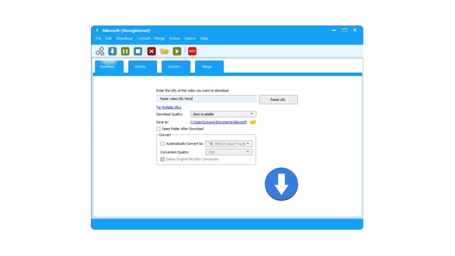Check Automatically Convert to
The width and height of the screenshot is (455, 256).
[162, 144]
